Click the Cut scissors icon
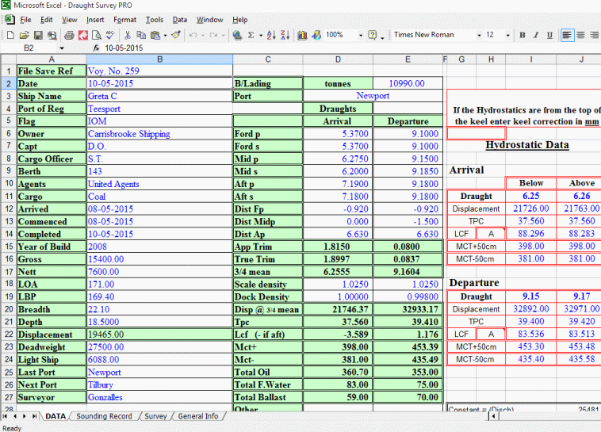 click(128, 36)
